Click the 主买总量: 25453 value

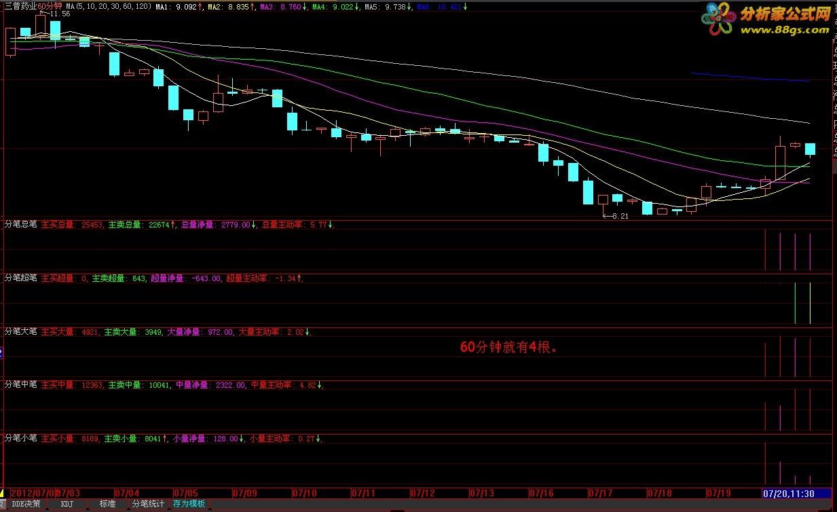point(72,223)
